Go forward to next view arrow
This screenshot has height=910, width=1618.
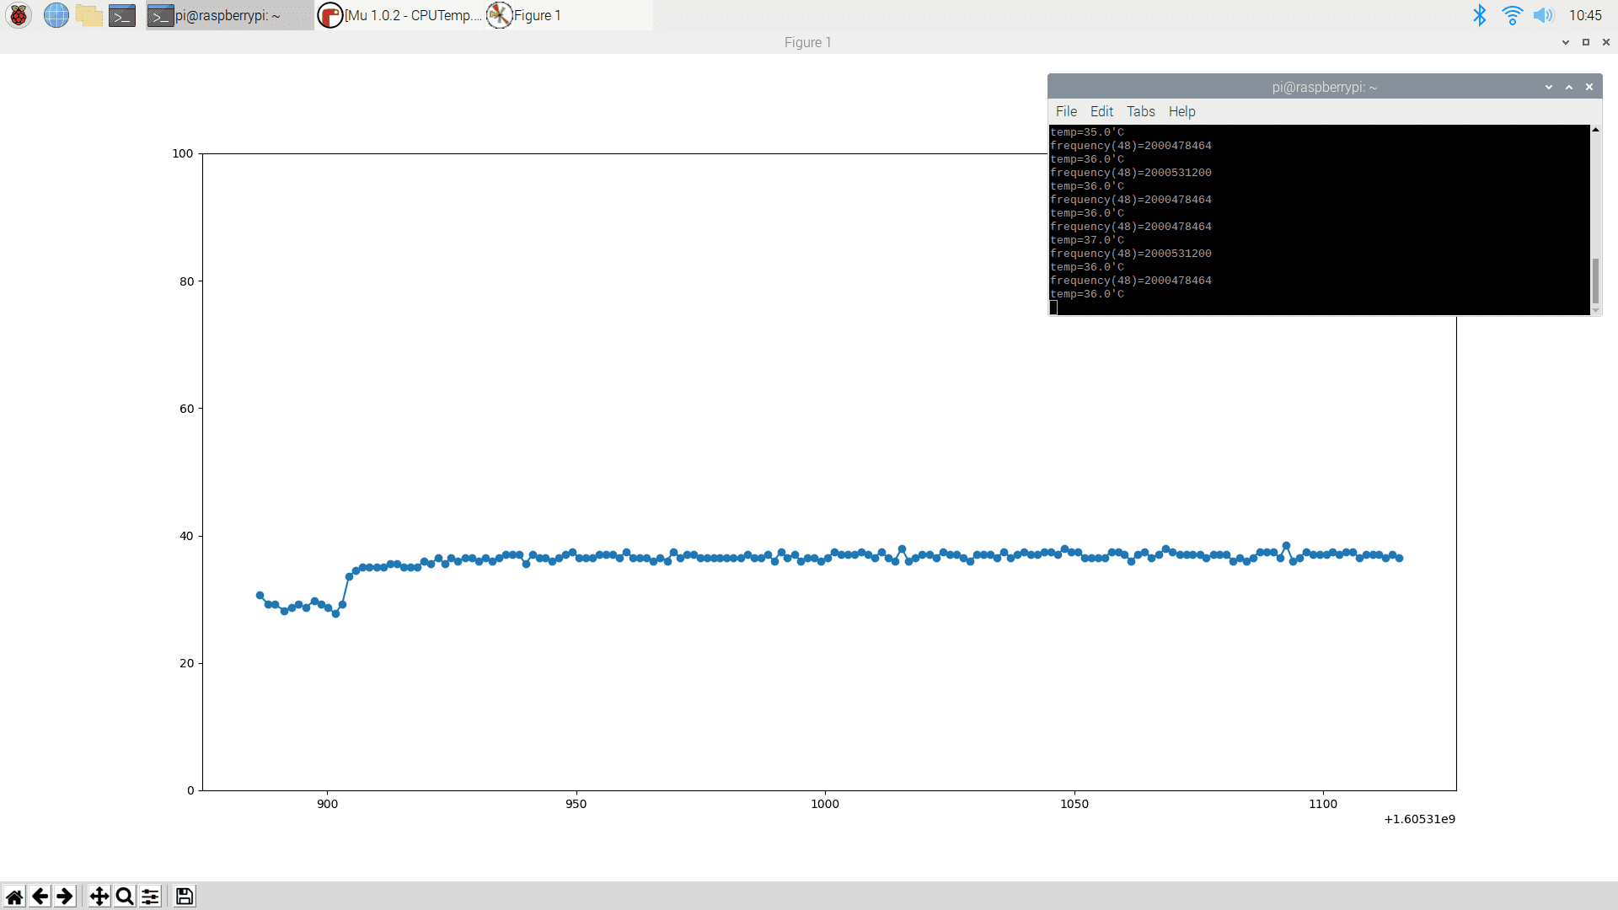tap(65, 897)
